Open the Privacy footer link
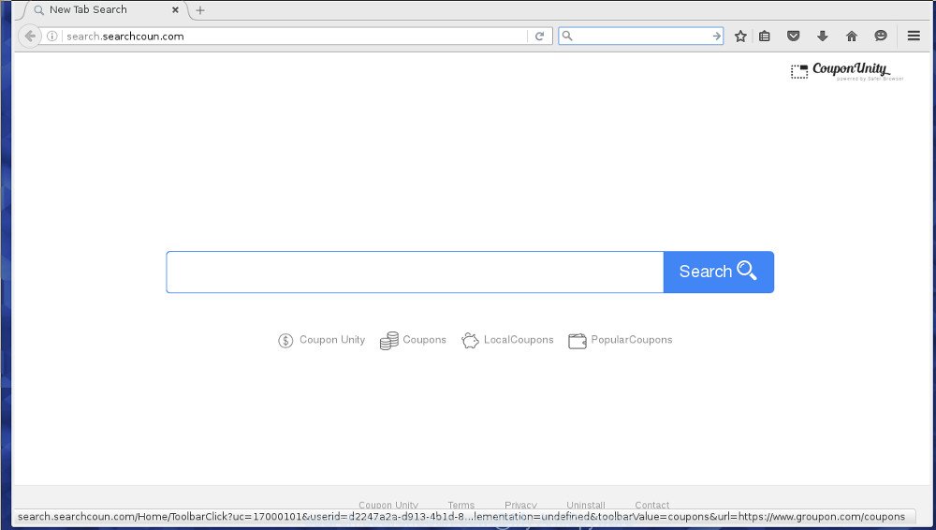Viewport: 936px width, 530px height. click(x=520, y=505)
